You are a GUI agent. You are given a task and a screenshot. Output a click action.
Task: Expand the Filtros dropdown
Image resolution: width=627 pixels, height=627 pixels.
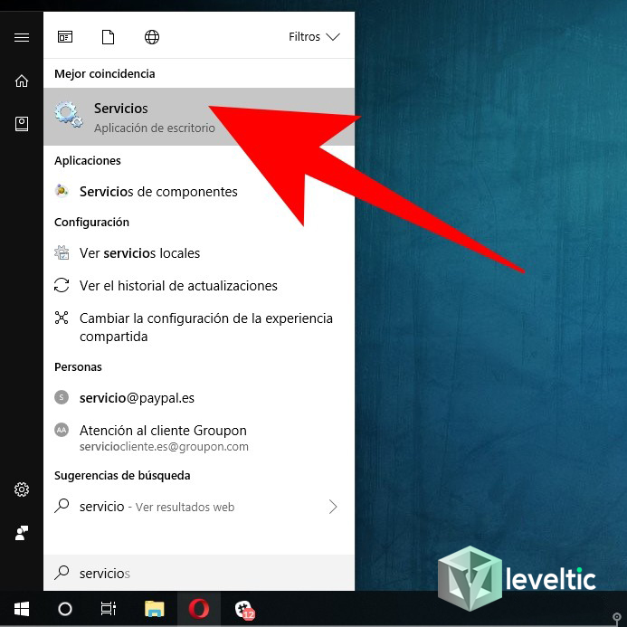coord(314,37)
